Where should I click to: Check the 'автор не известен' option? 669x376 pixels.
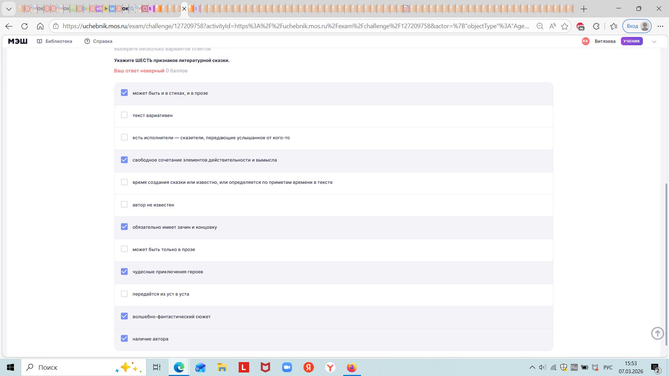pos(124,204)
